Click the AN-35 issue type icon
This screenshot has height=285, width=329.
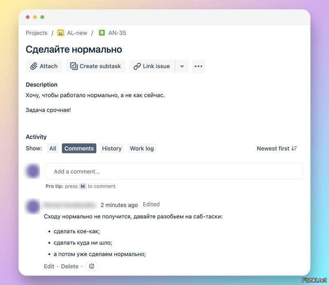[102, 33]
